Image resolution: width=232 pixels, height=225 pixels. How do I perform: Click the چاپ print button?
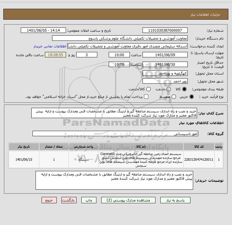pos(89,200)
